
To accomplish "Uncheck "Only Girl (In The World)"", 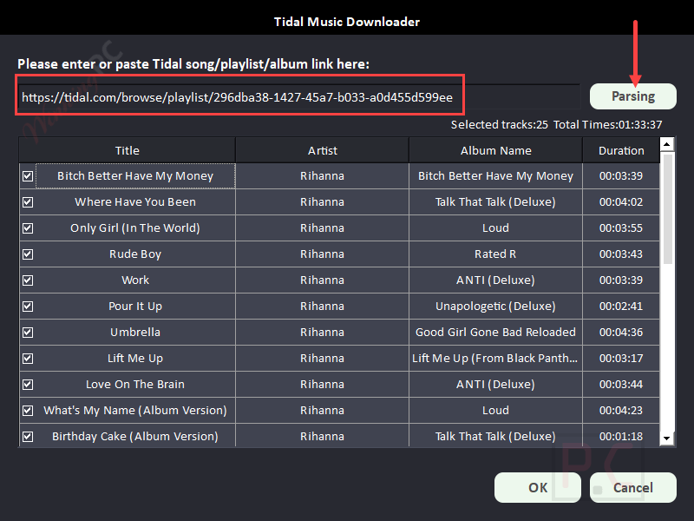I will tap(27, 228).
